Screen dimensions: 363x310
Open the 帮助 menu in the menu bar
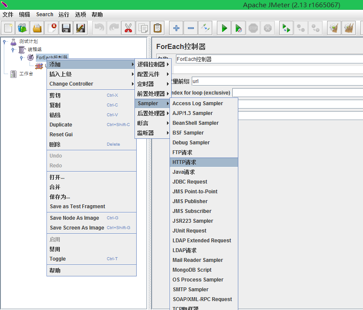point(97,14)
